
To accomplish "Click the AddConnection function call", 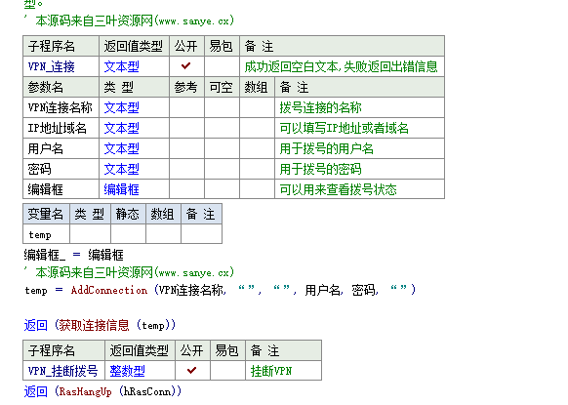I will click(109, 290).
